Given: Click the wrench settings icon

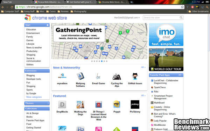Looking at the screenshot, I should (x=207, y=7).
